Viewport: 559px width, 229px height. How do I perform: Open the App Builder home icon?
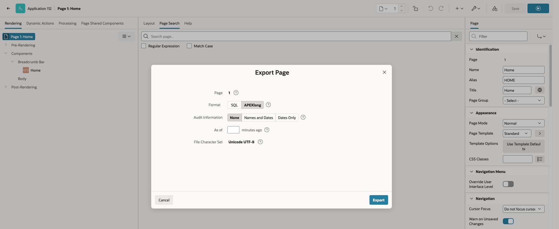click(20, 8)
